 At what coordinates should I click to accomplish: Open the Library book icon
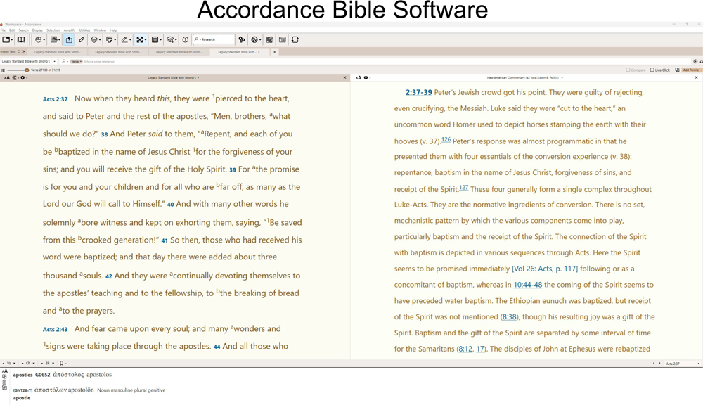[21, 39]
